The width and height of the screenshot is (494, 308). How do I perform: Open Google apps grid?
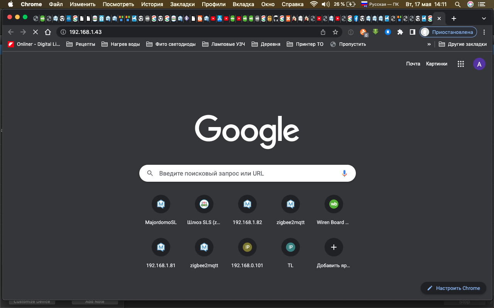[460, 64]
